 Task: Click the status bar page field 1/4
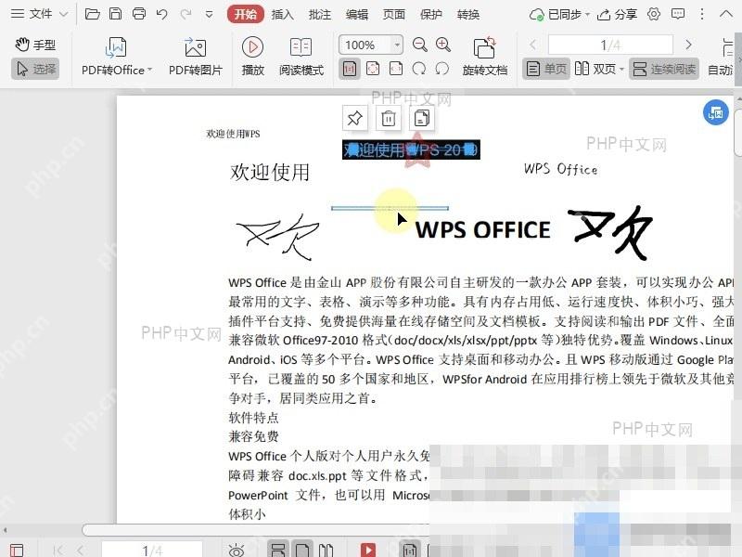pyautogui.click(x=152, y=551)
